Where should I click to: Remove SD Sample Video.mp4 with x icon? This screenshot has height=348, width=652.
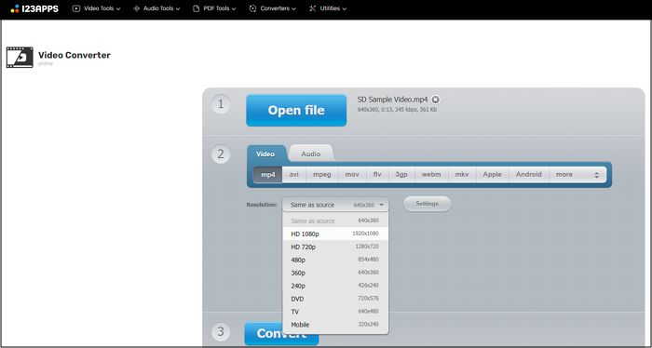(435, 100)
